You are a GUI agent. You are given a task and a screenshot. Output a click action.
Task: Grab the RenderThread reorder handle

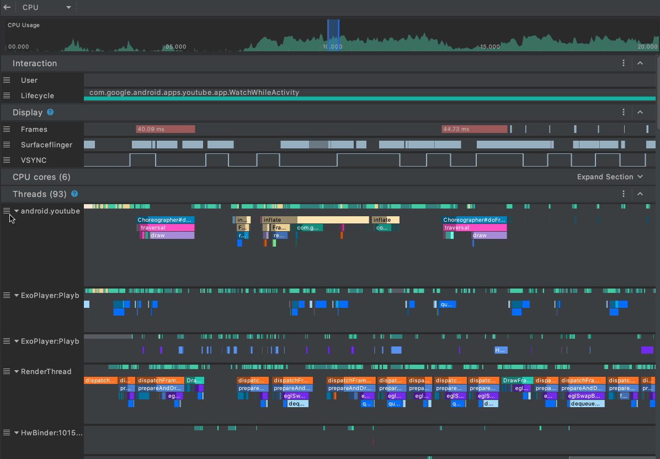6,371
